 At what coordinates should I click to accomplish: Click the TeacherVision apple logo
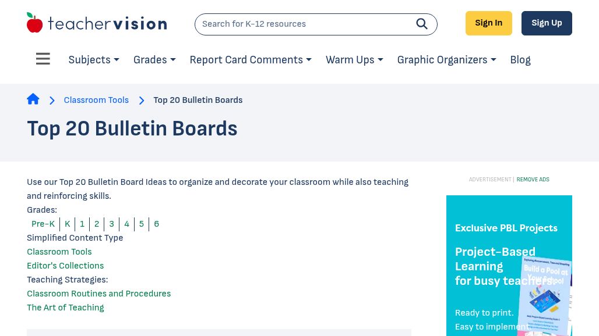click(x=35, y=23)
